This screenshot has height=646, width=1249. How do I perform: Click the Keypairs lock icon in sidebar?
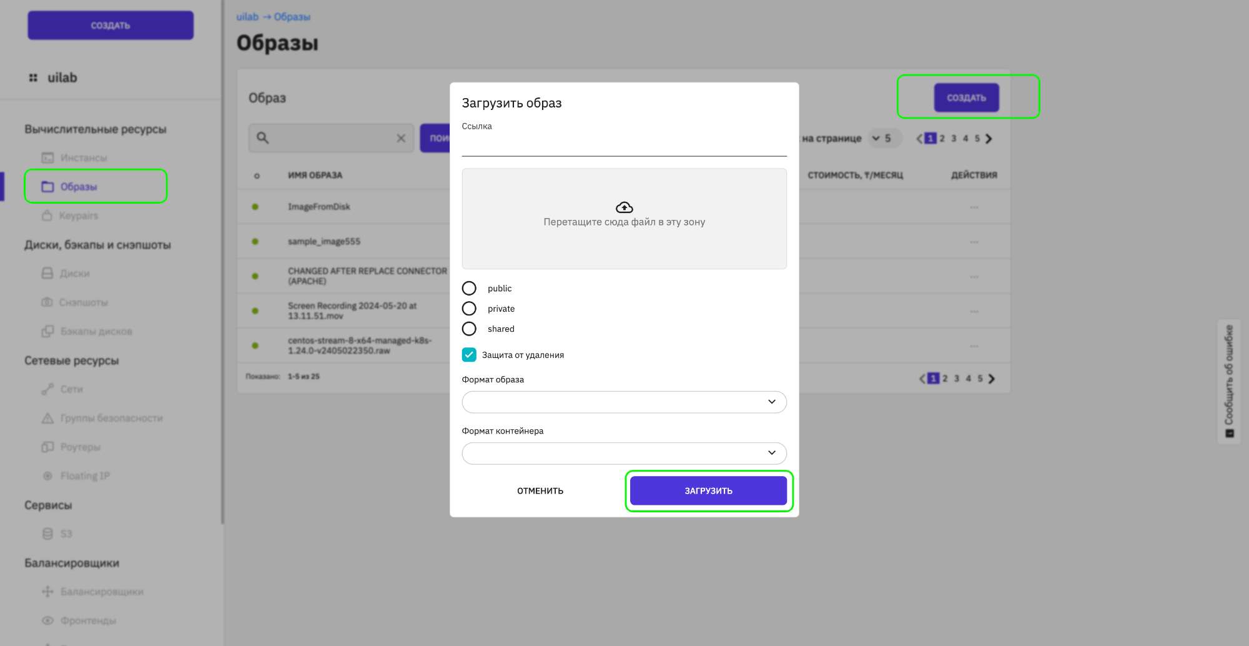click(47, 216)
